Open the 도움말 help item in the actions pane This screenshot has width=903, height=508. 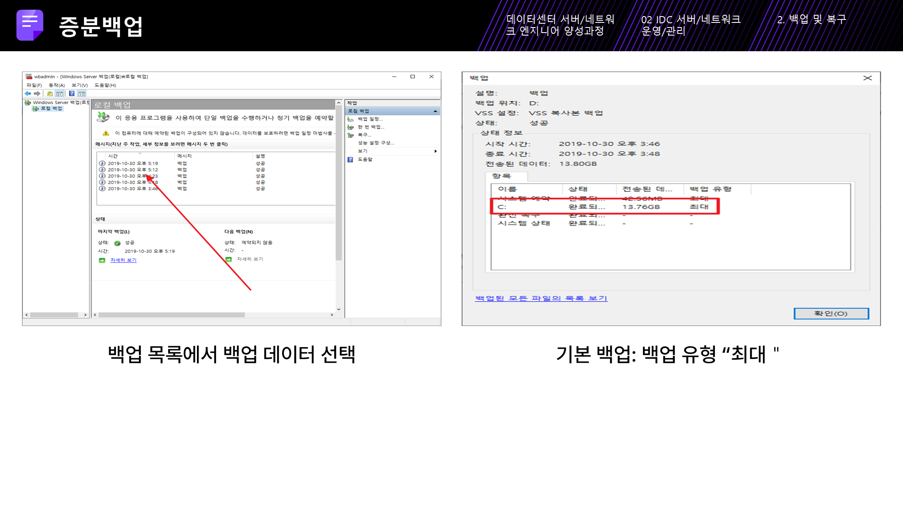(x=365, y=160)
